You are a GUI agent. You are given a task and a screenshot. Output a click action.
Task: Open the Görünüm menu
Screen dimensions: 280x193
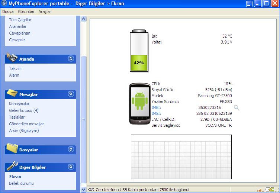coord(26,12)
